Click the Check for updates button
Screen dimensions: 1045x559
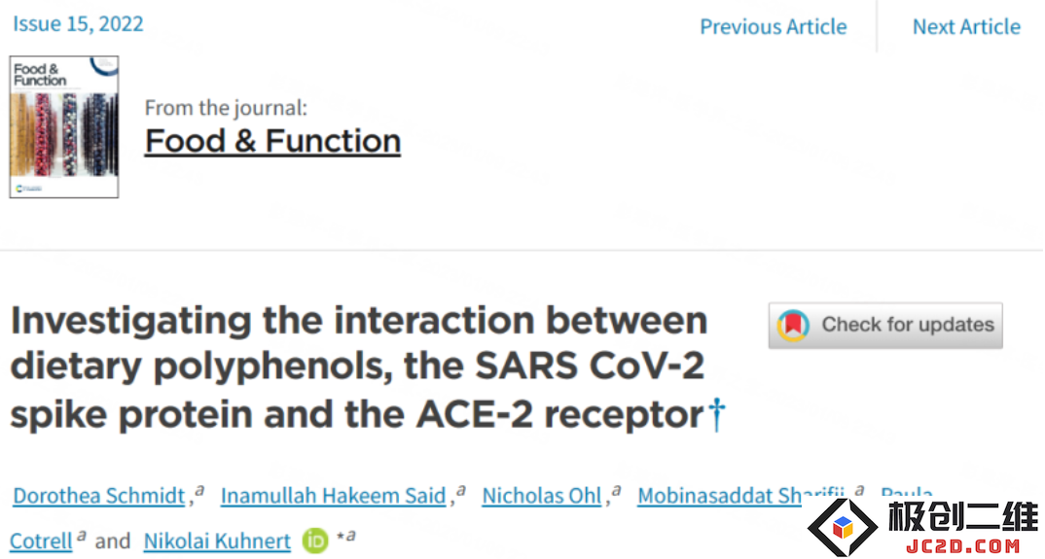pos(885,325)
